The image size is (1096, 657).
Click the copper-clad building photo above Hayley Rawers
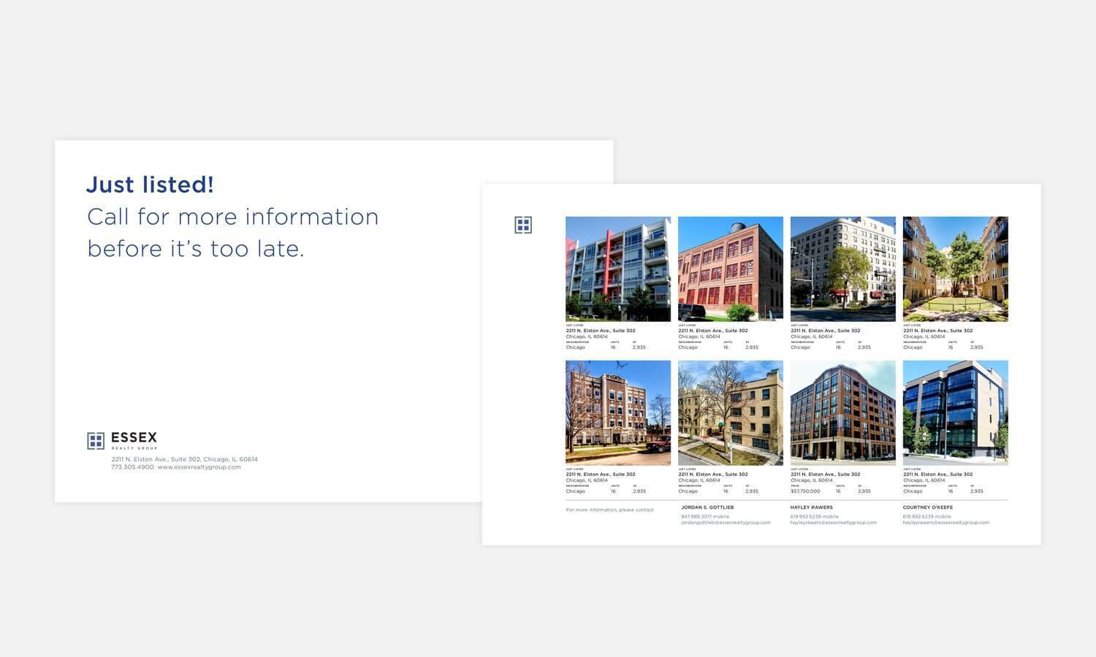[x=842, y=412]
